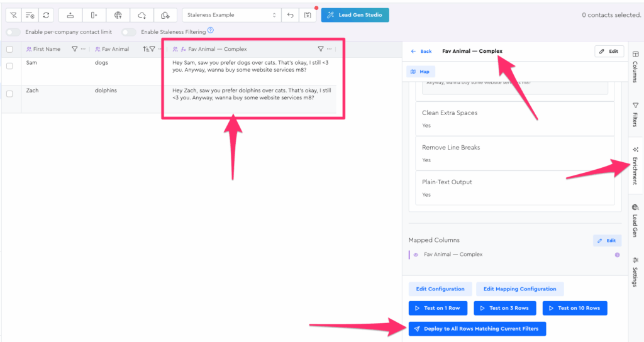Toggle eye icon for mapped Fav Animal — Complex
The width and height of the screenshot is (644, 342).
click(x=416, y=255)
